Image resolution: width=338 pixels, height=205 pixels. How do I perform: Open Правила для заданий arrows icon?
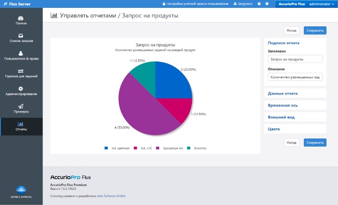[x=21, y=71]
